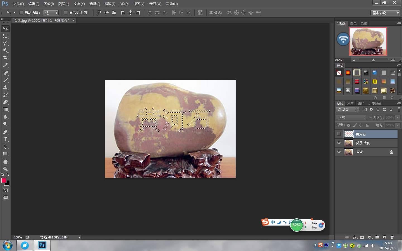Click foreground red color swatch
Image resolution: width=402 pixels, height=251 pixels.
point(4,180)
